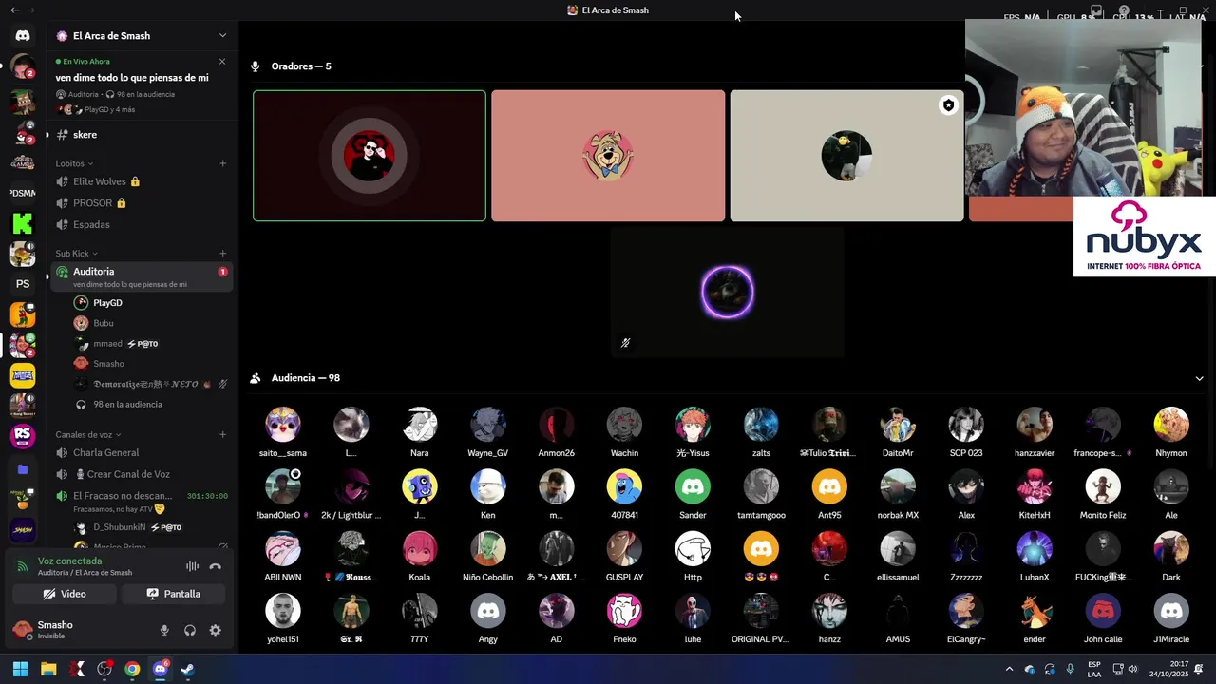Viewport: 1216px width, 684px height.
Task: Open the red X app in taskbar
Action: pyautogui.click(x=77, y=669)
